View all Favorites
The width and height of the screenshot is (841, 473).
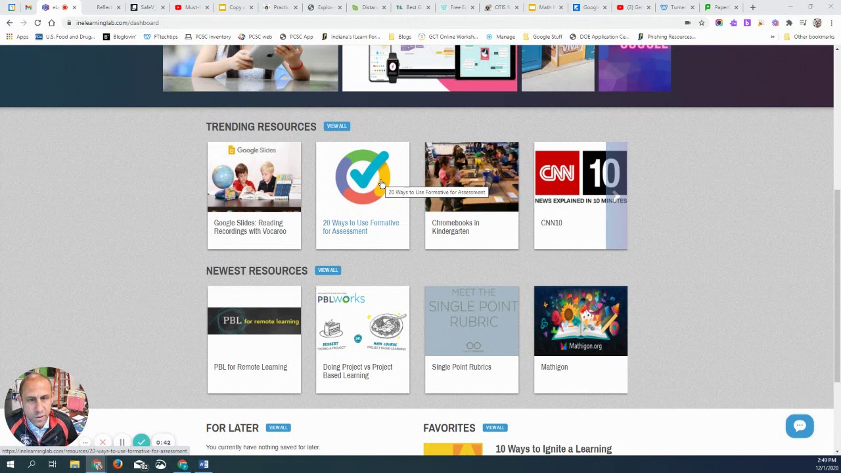pos(495,428)
